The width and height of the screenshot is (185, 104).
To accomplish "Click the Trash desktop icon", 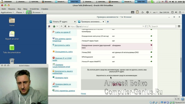I will (x=12, y=61).
